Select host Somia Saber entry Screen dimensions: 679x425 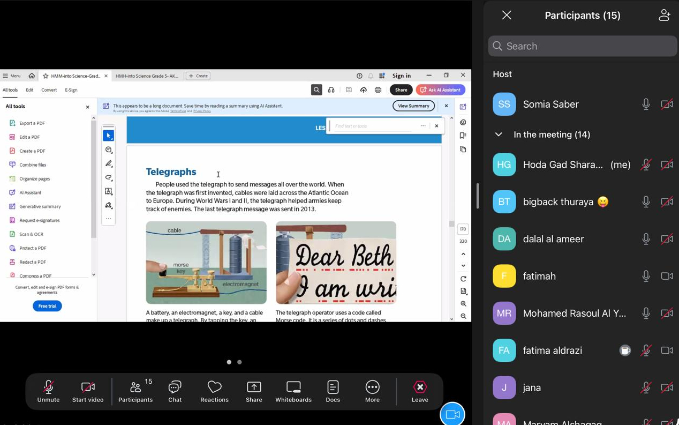pos(550,105)
